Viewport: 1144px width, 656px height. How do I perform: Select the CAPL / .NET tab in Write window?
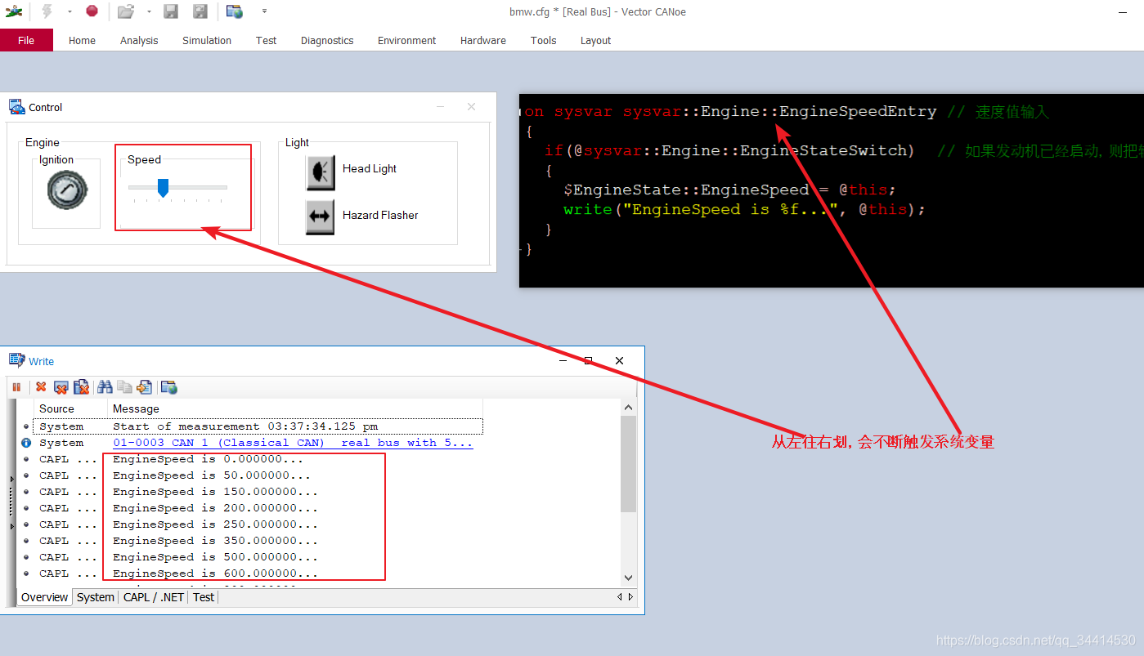[154, 597]
